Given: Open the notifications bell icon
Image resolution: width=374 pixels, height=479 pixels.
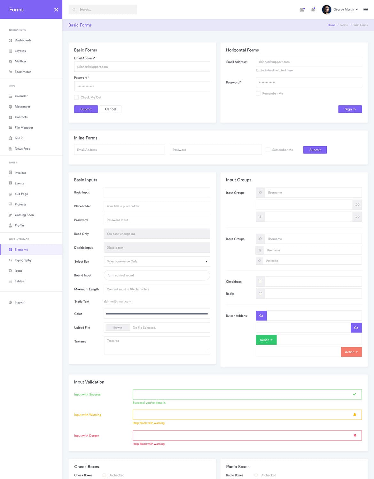Looking at the screenshot, I should 313,10.
